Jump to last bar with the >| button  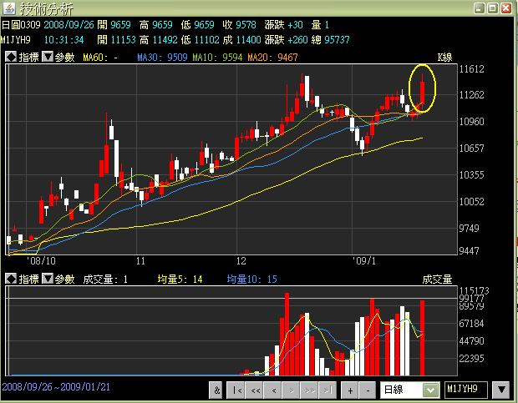pos(328,390)
